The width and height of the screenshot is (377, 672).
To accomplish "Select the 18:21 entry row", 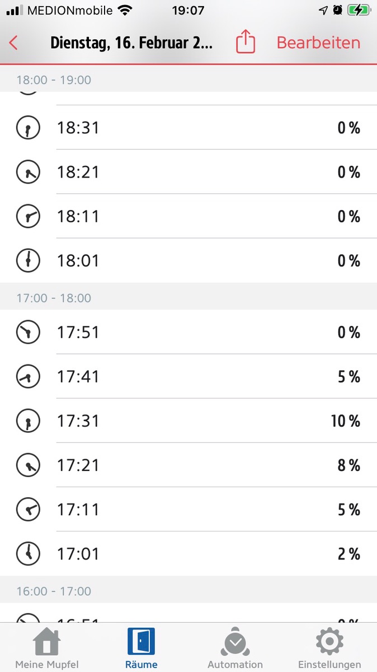I will [x=189, y=172].
